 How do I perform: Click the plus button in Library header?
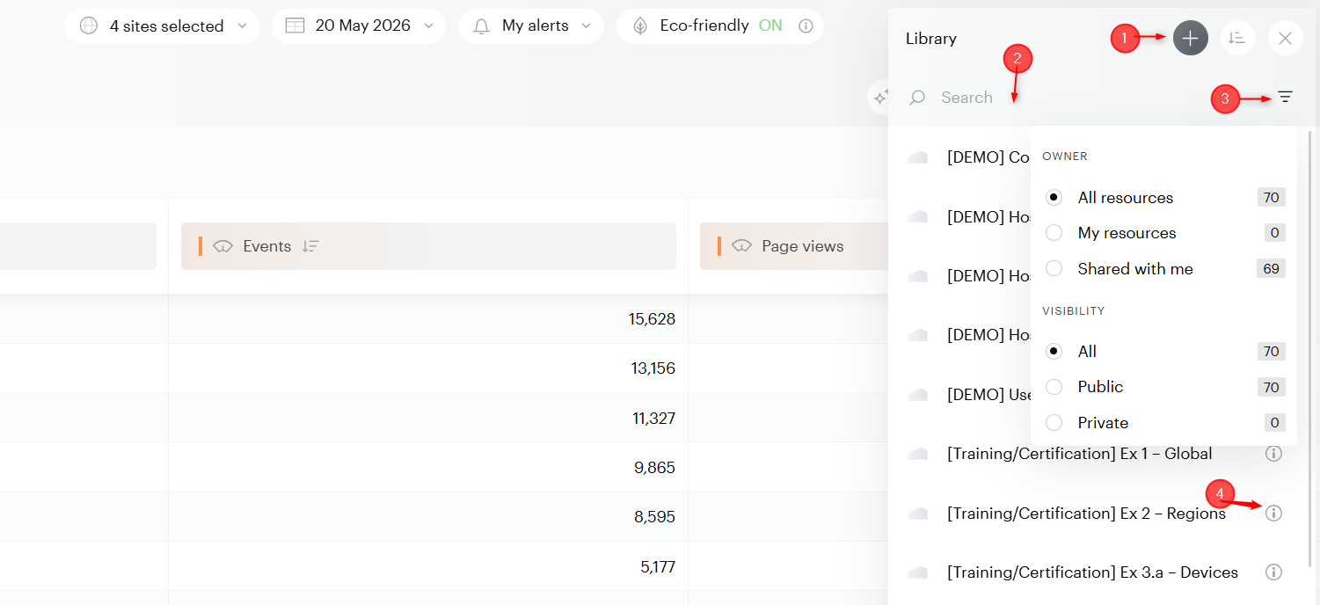[1190, 38]
